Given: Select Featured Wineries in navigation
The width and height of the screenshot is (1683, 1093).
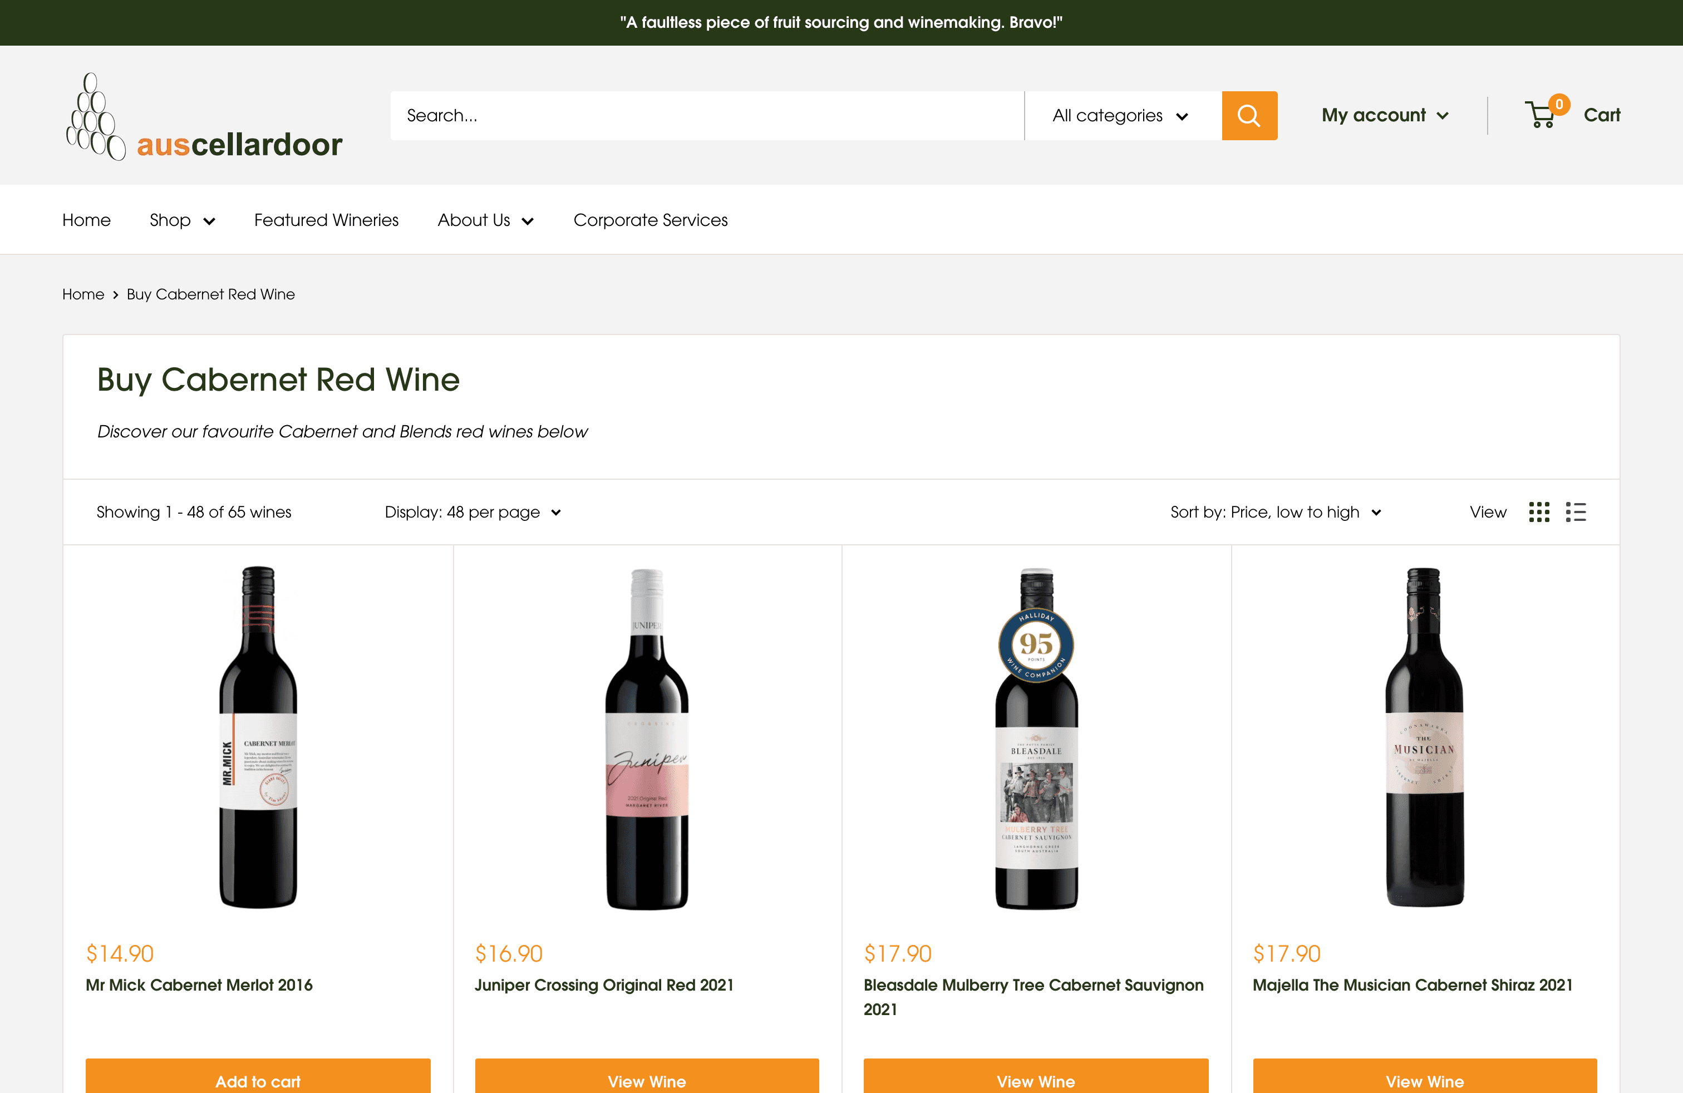Looking at the screenshot, I should click(326, 220).
